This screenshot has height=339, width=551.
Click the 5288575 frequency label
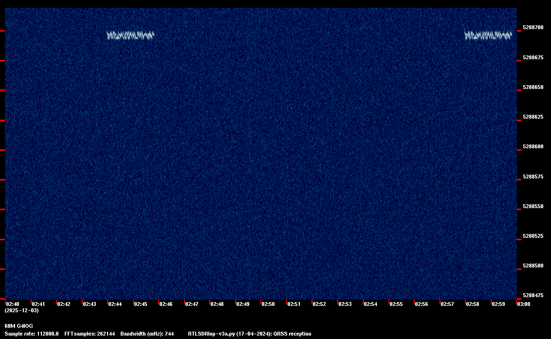(x=533, y=177)
